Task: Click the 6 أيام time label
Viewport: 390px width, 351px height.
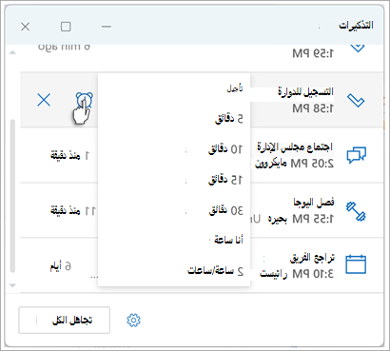Action: [x=60, y=266]
